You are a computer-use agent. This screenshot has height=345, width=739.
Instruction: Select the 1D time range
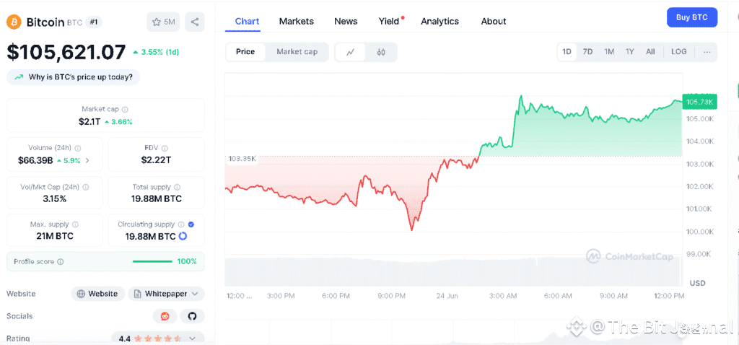567,52
